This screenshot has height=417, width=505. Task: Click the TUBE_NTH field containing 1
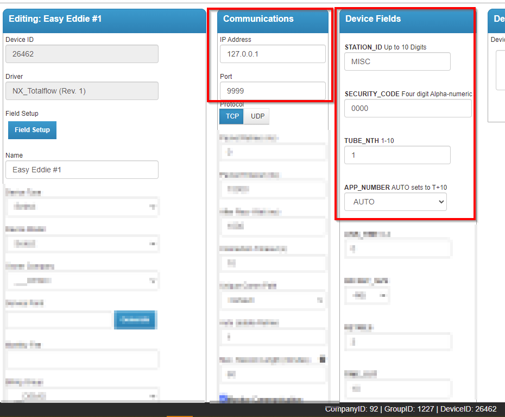tap(397, 155)
